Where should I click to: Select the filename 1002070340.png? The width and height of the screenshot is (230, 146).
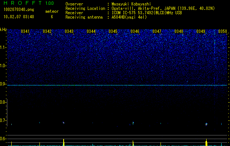tap(19, 10)
